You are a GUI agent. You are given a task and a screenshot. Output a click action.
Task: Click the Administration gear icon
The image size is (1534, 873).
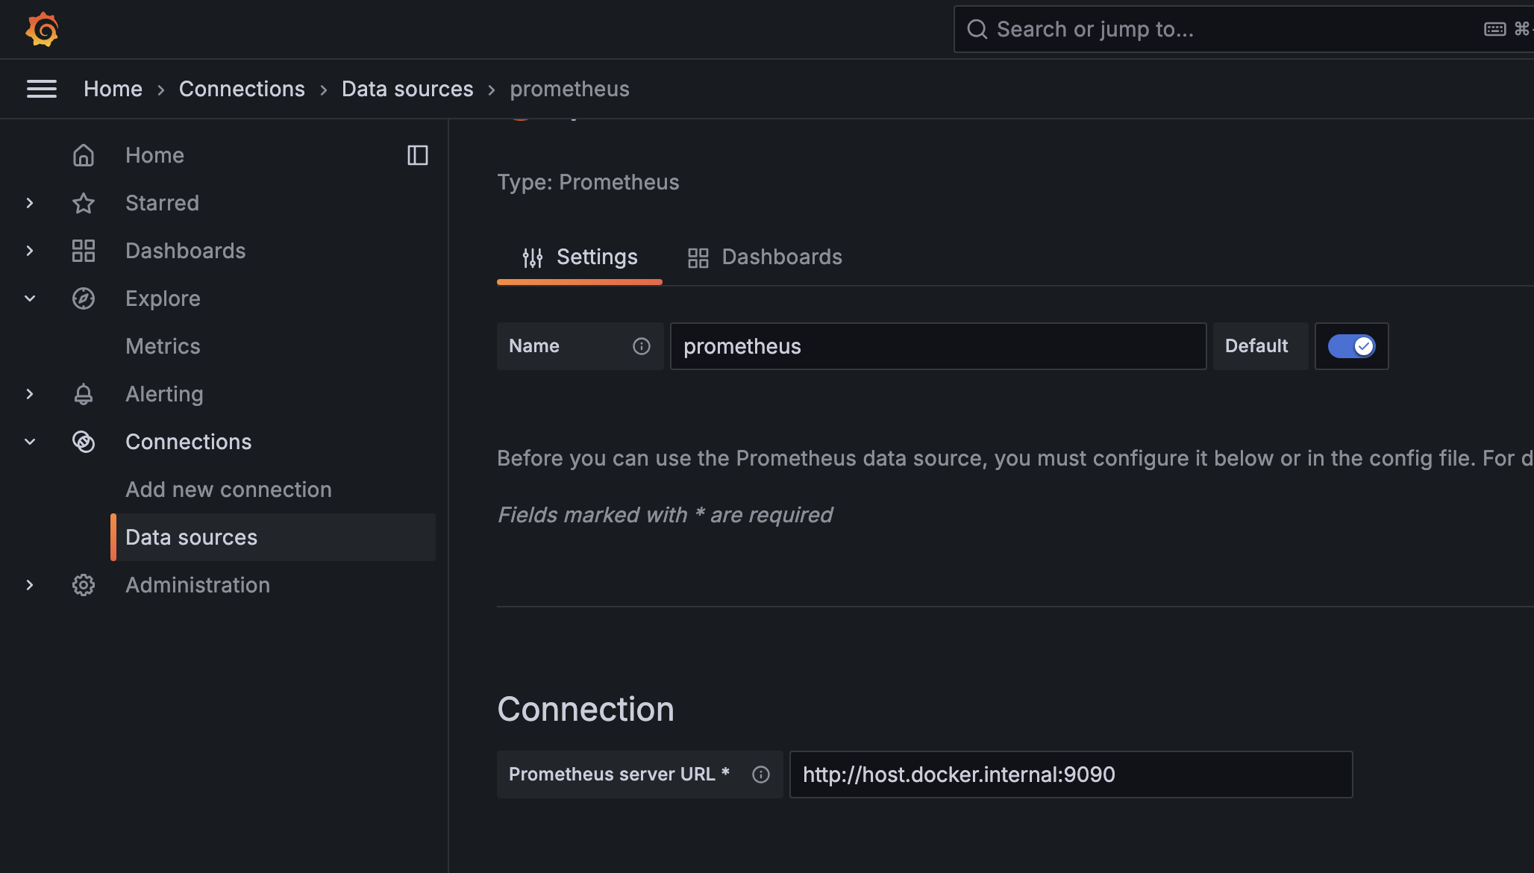(x=84, y=585)
